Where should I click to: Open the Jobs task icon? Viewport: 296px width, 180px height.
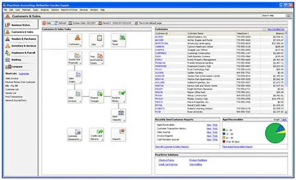click(x=97, y=40)
